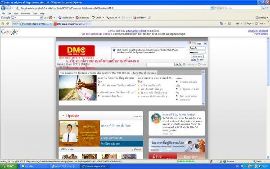Open the language select box on DMC page
270x169 pixels.
pos(201,44)
